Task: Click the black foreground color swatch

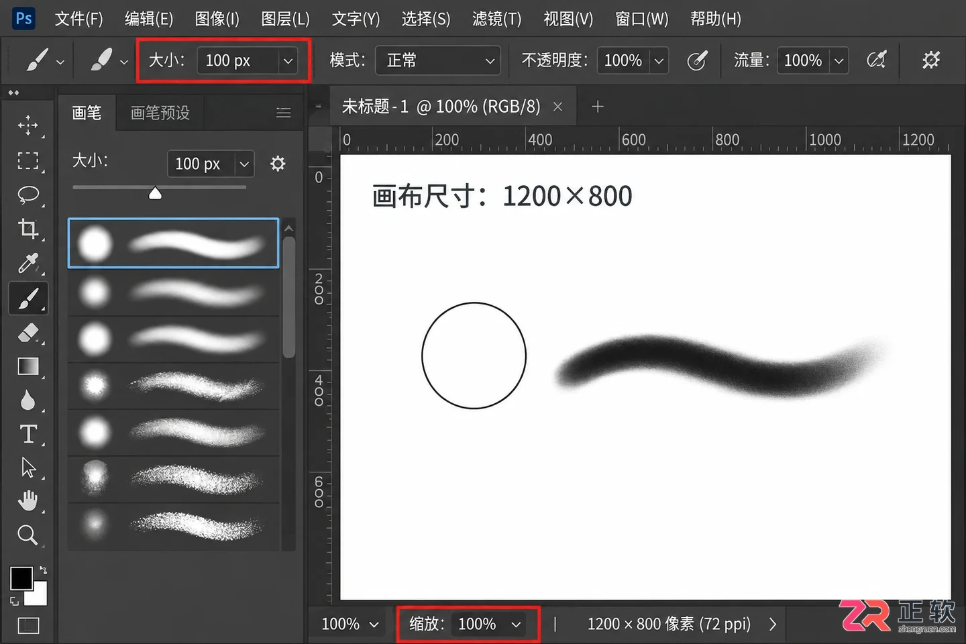Action: click(21, 578)
